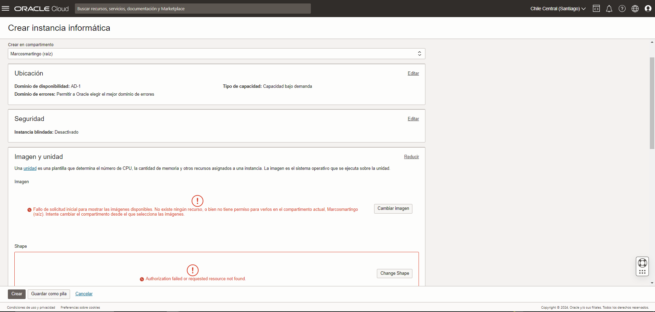
Task: Open the unidad hyperlink in description
Action: (30, 168)
